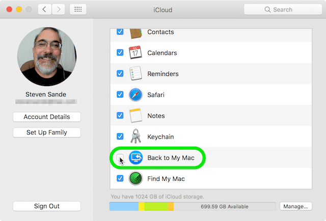
Task: Click the Notes app icon
Action: (135, 116)
